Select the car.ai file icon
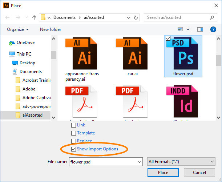Screen dimensions: 222x182 click(132, 53)
